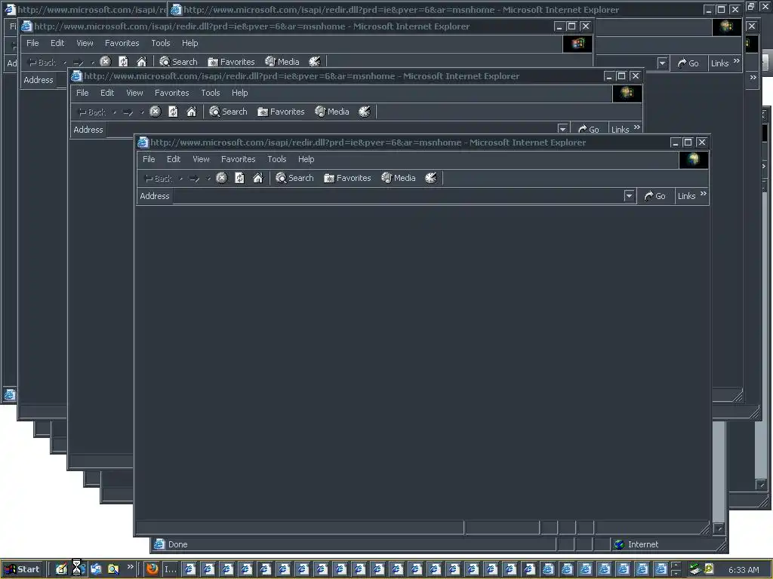Open the View menu in the frontmost IE window
Screen dimensions: 773x579
[x=201, y=159]
